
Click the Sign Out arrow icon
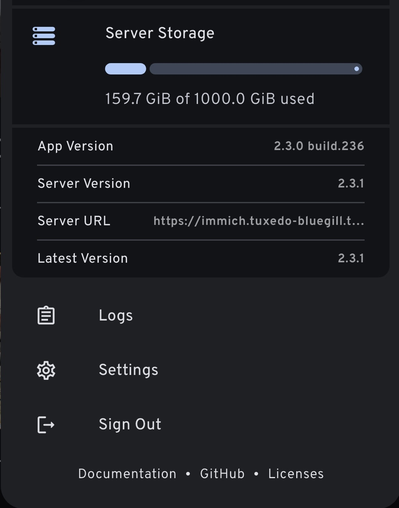(x=46, y=424)
